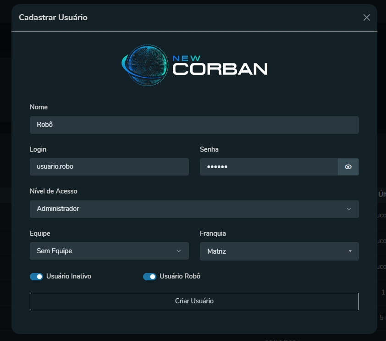Image resolution: width=386 pixels, height=341 pixels.
Task: Click the Nome field label
Action: [39, 107]
